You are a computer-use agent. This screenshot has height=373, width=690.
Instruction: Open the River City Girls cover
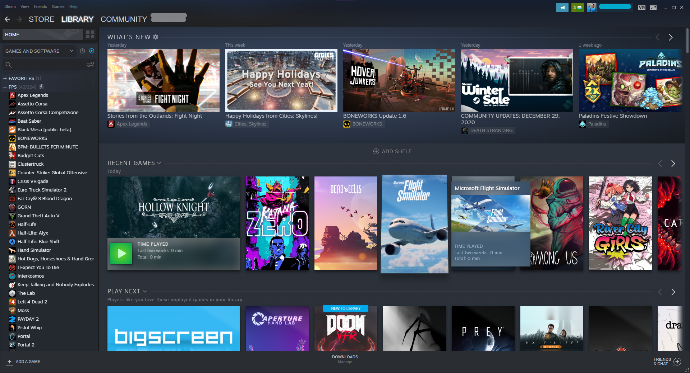click(620, 223)
